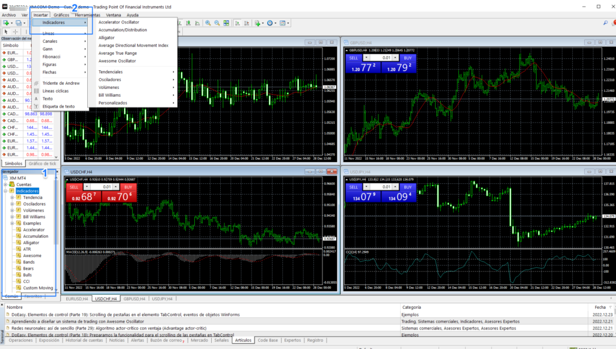Expand the Volúmenes folder in Navigator
The height and width of the screenshot is (349, 616).
(x=12, y=211)
